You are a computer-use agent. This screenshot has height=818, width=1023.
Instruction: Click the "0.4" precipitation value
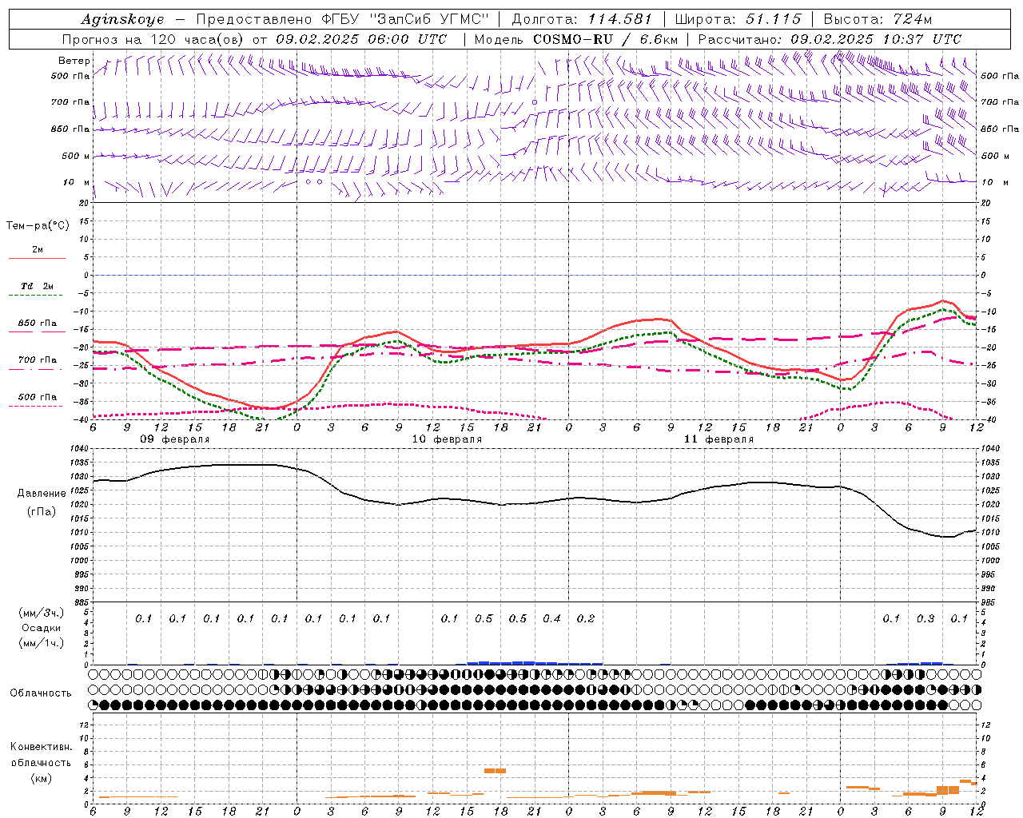[552, 619]
